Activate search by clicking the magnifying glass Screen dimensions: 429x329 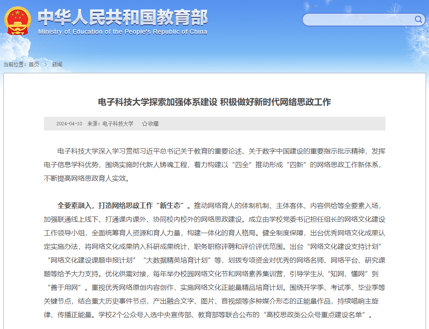point(419,19)
